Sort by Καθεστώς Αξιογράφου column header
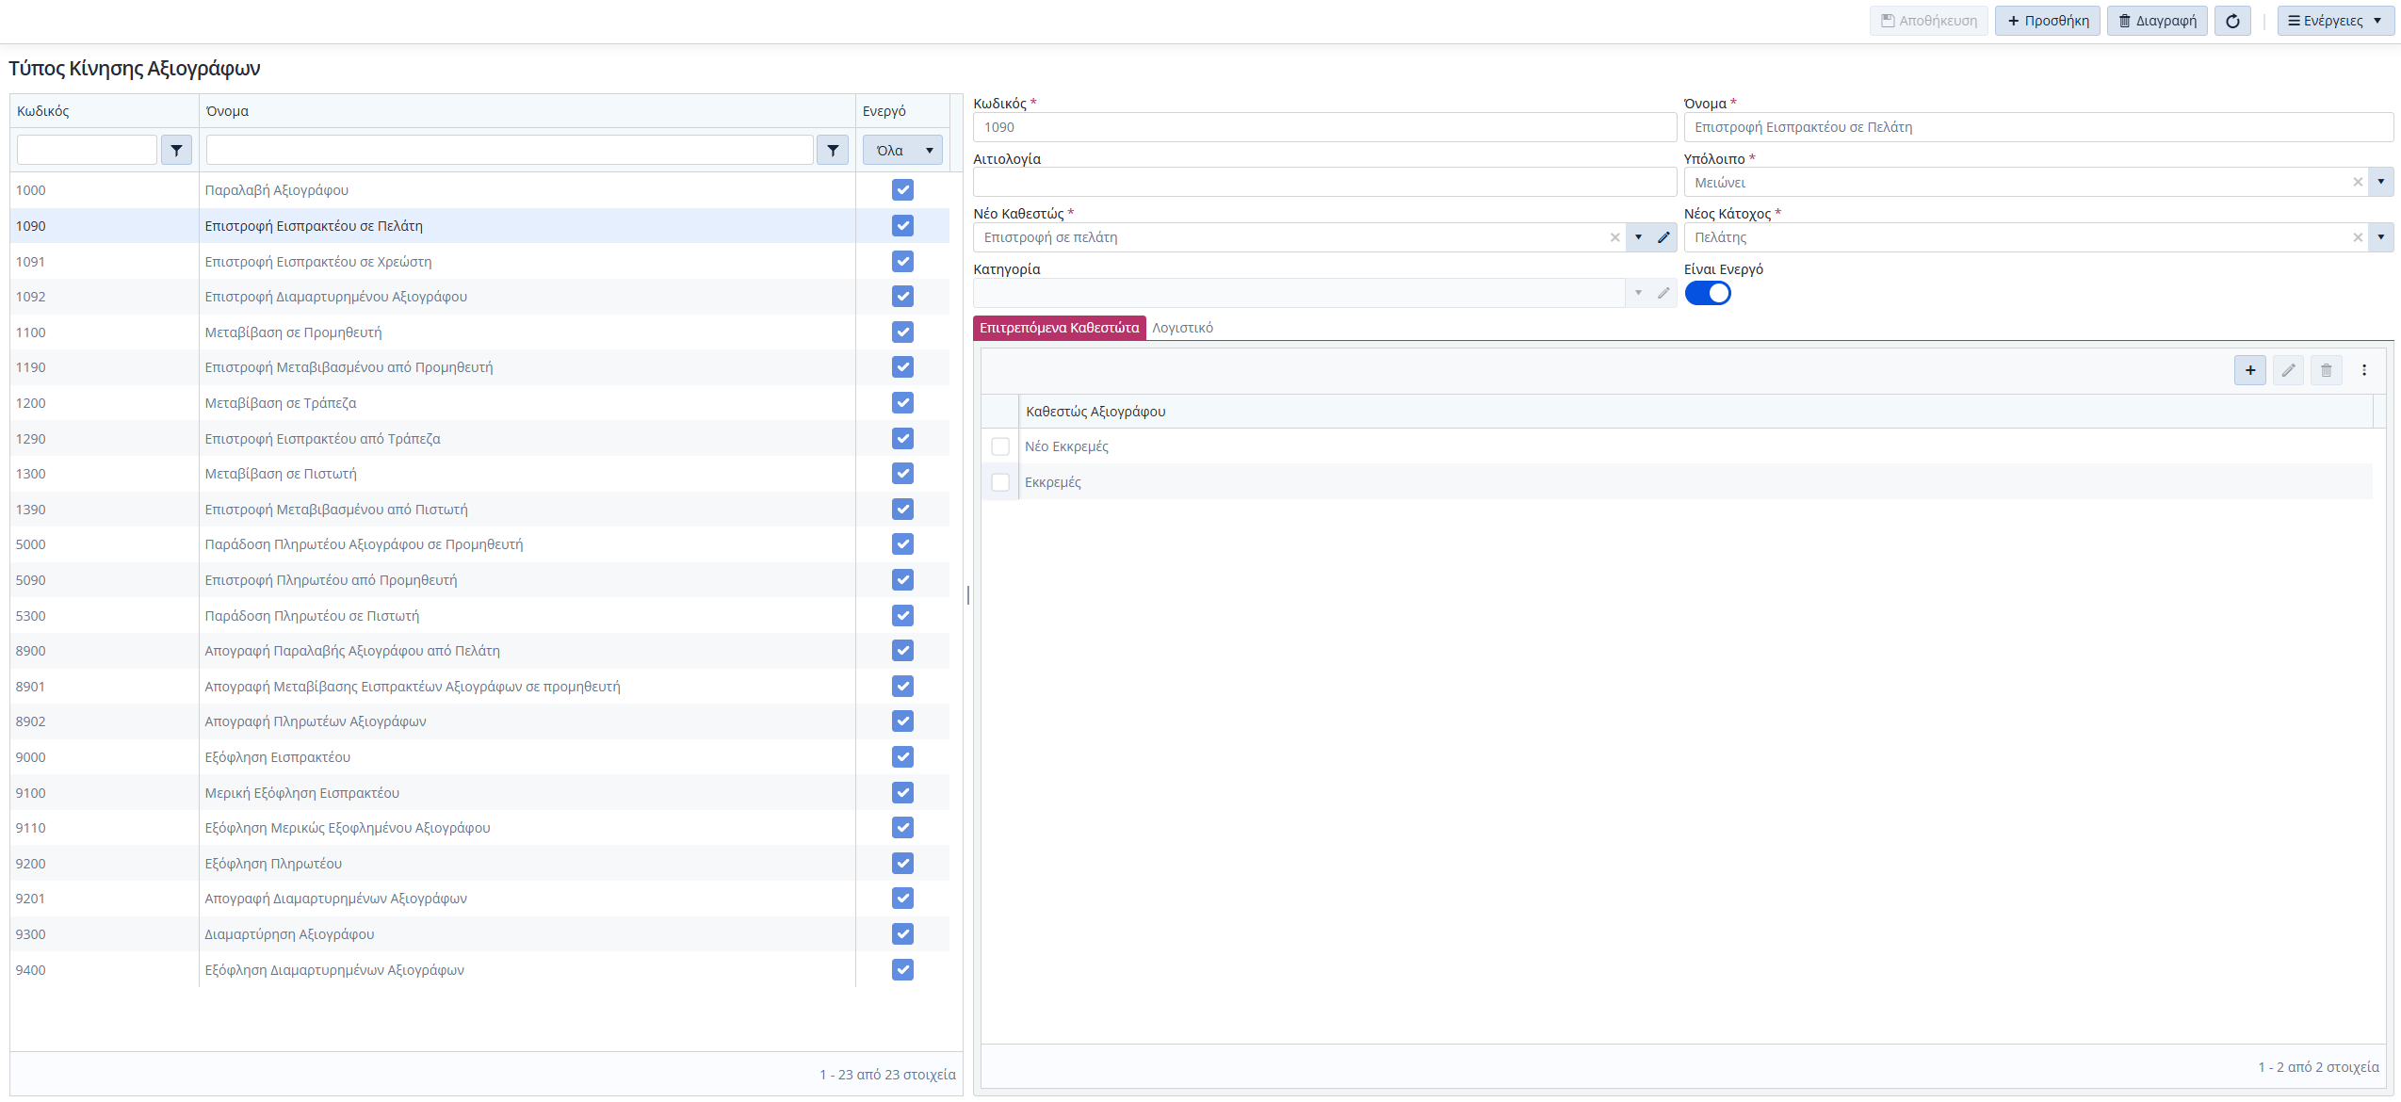This screenshot has width=2401, height=1102. pos(1695,412)
